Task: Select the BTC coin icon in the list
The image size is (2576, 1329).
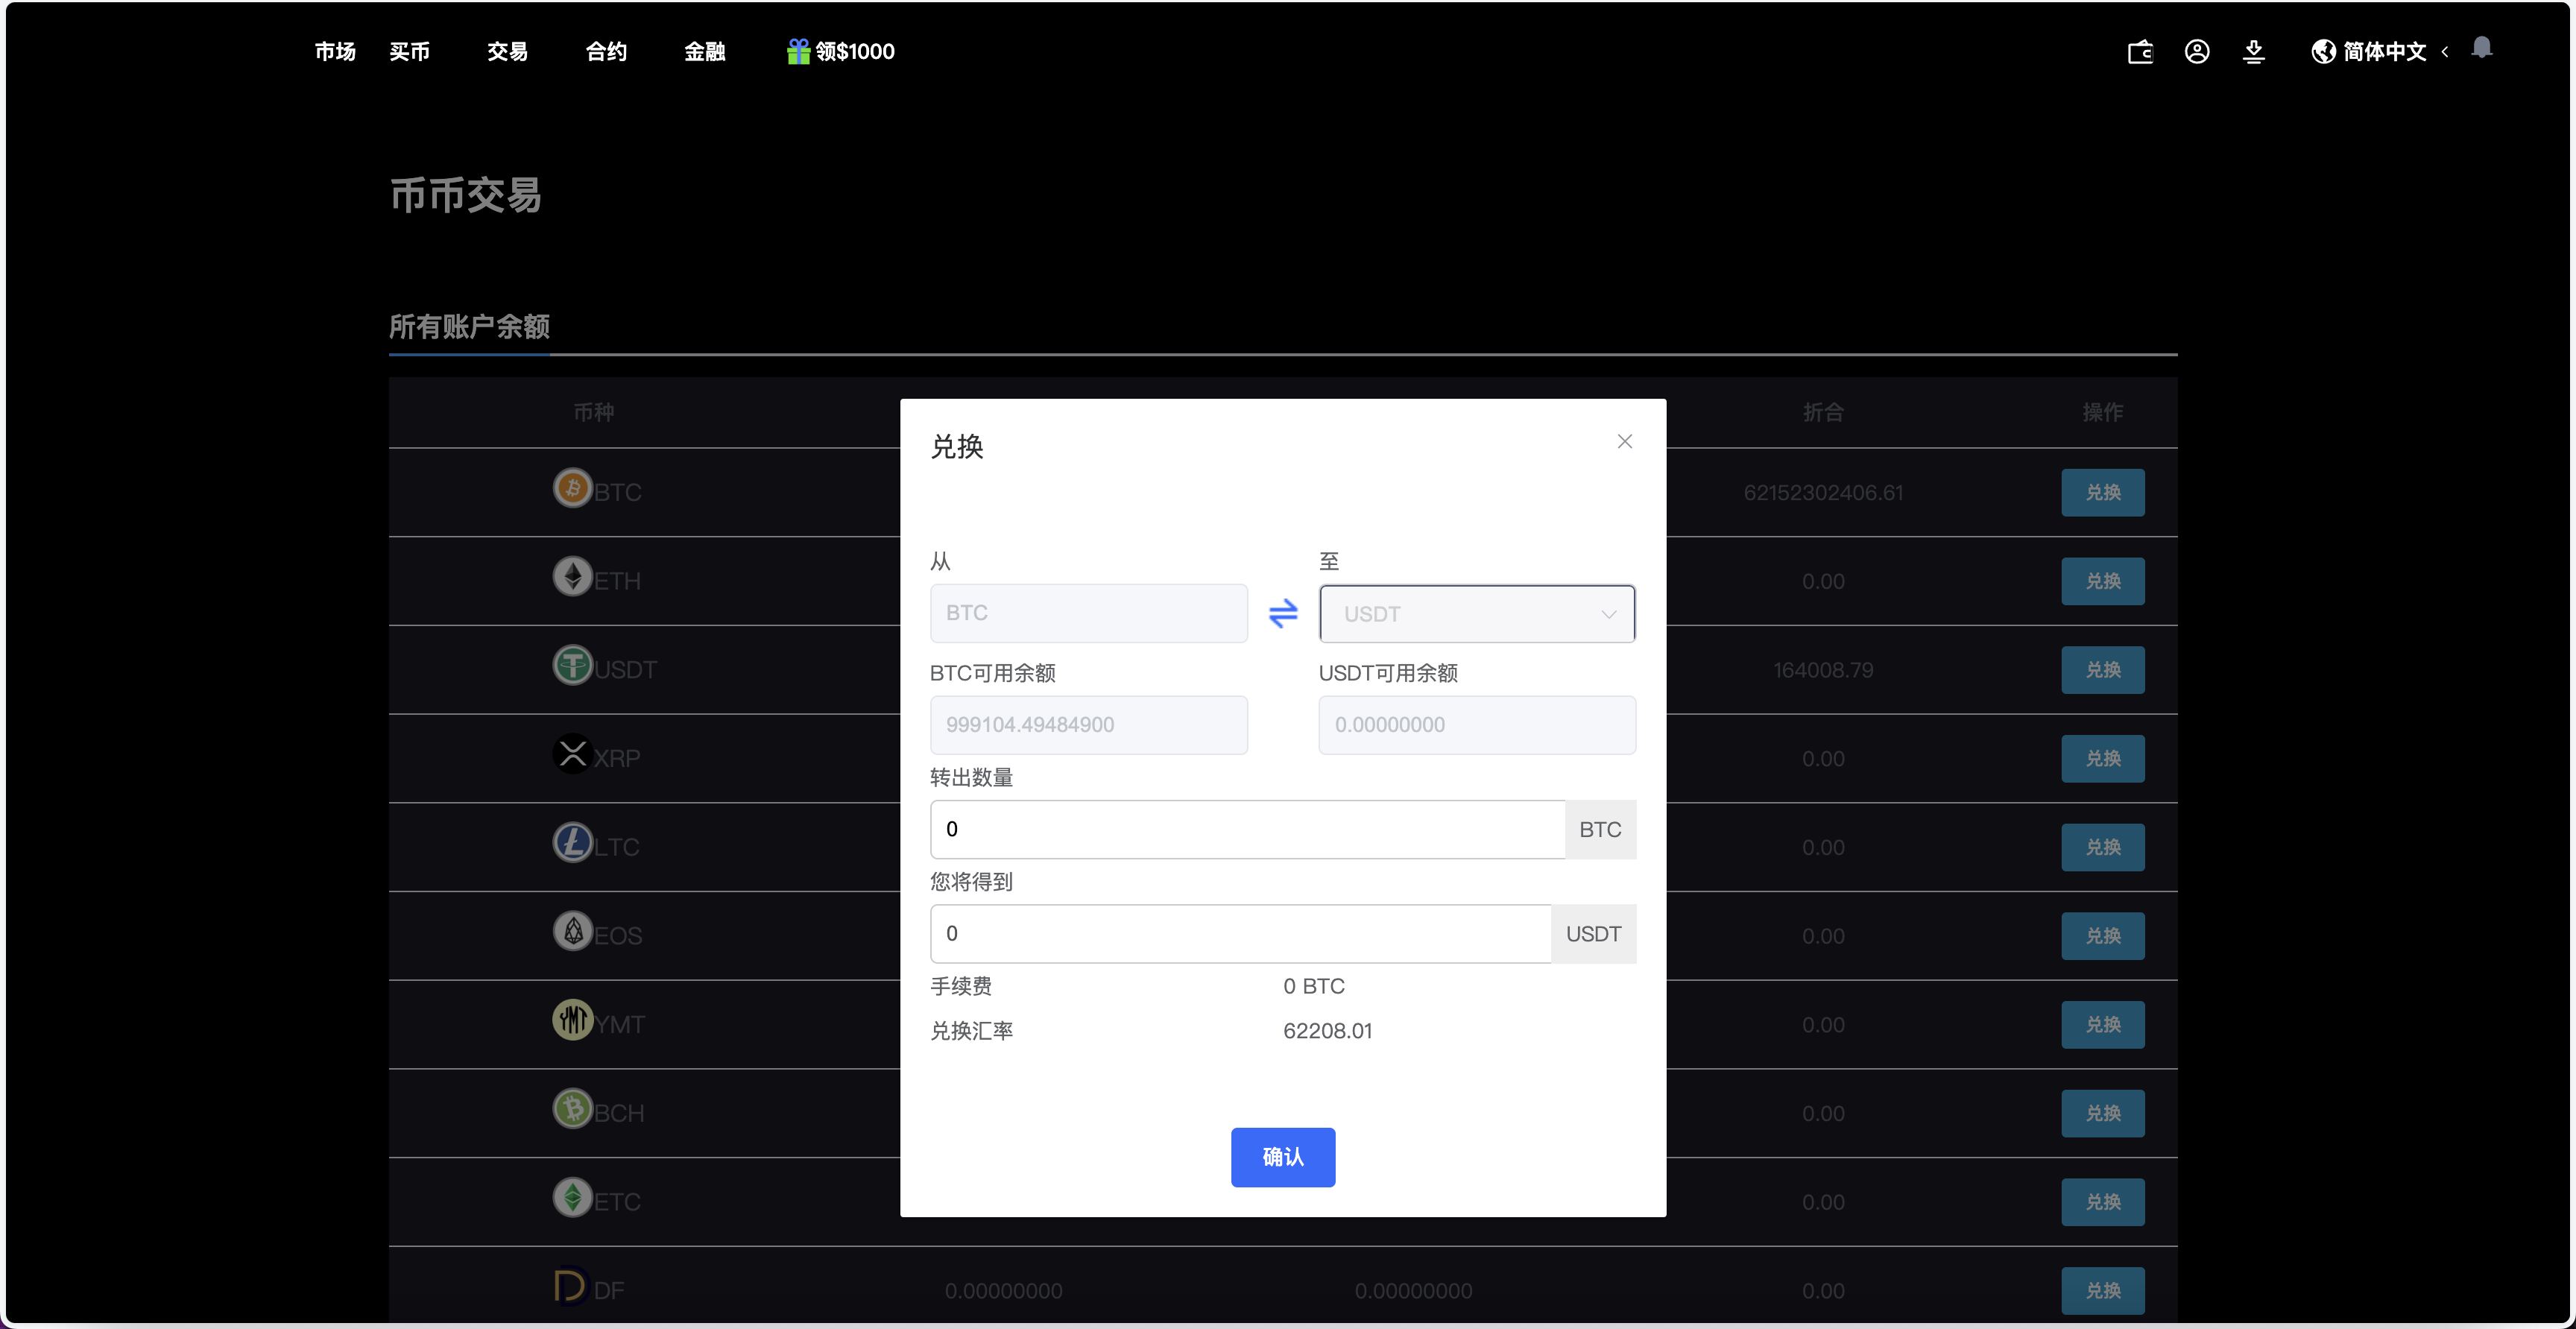Action: (x=572, y=489)
